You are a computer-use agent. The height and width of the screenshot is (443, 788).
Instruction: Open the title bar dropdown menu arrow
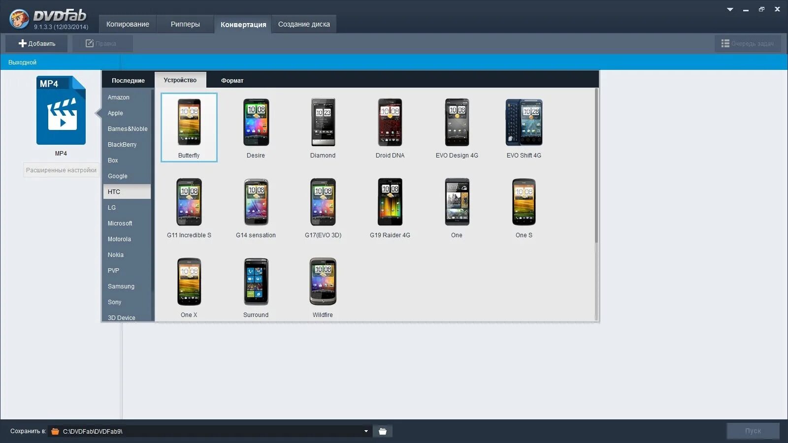(x=730, y=9)
